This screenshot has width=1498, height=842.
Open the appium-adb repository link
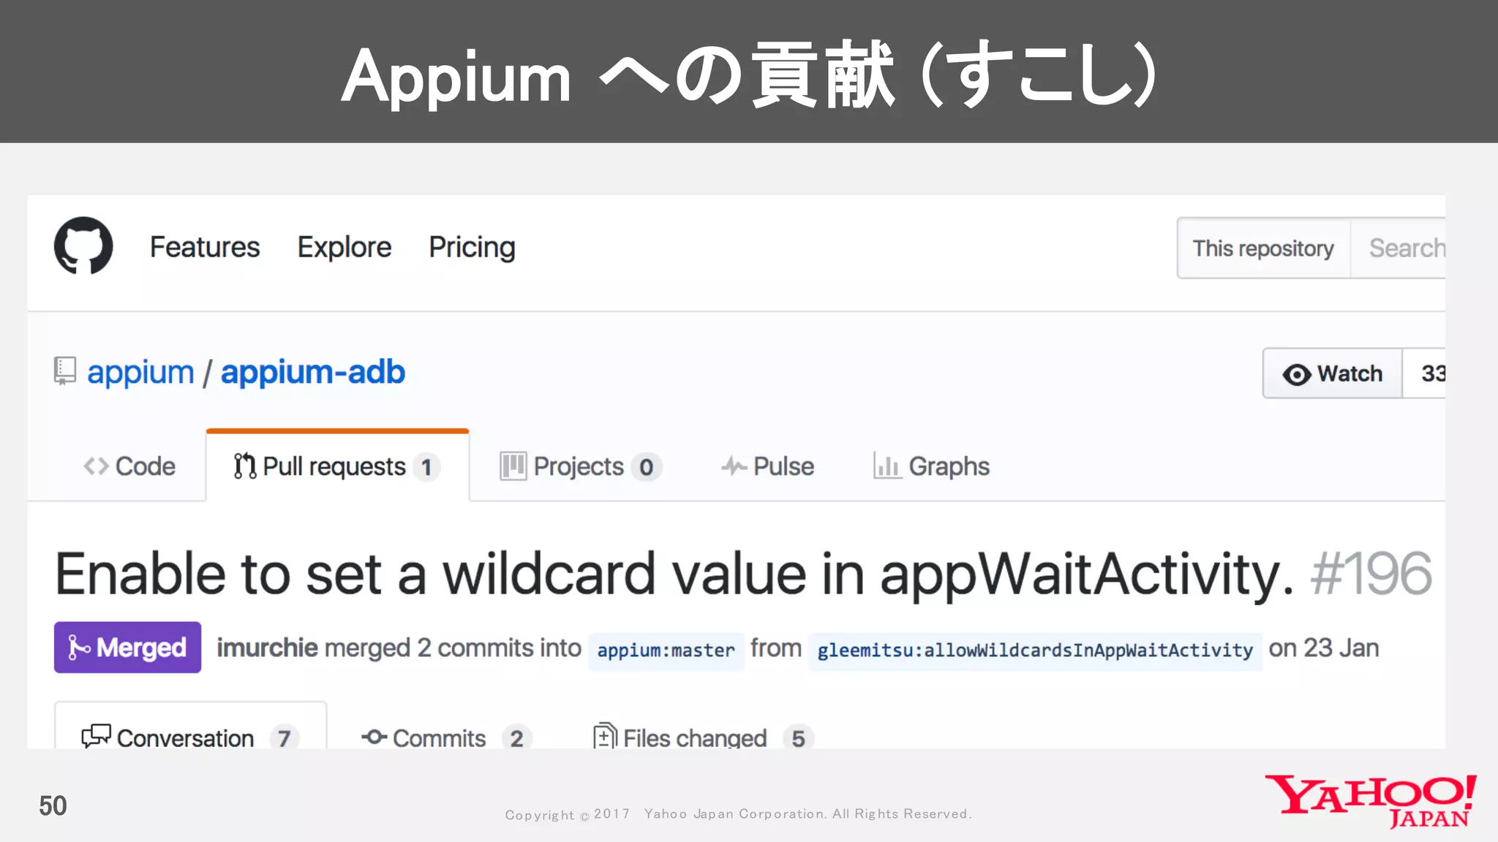pos(313,373)
